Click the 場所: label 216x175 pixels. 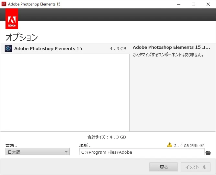pyautogui.click(x=85, y=145)
